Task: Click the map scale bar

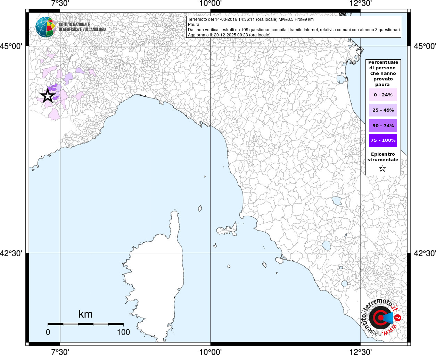Action: [x=85, y=324]
